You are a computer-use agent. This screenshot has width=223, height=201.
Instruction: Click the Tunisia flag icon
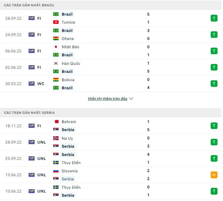pyautogui.click(x=56, y=22)
